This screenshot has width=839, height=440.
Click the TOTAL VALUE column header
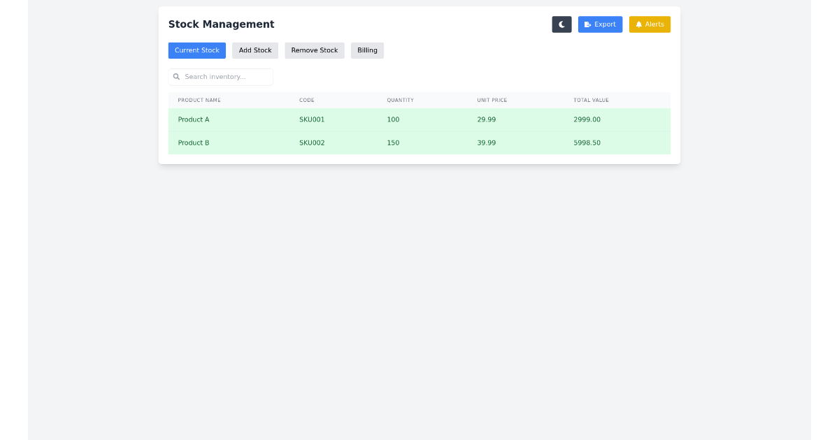pyautogui.click(x=591, y=100)
